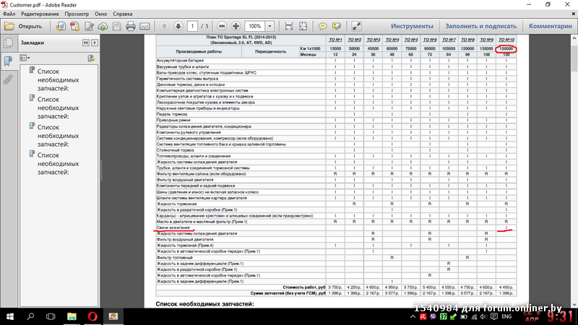Open the Инструменты tools pane
578x325 pixels.
(x=412, y=26)
